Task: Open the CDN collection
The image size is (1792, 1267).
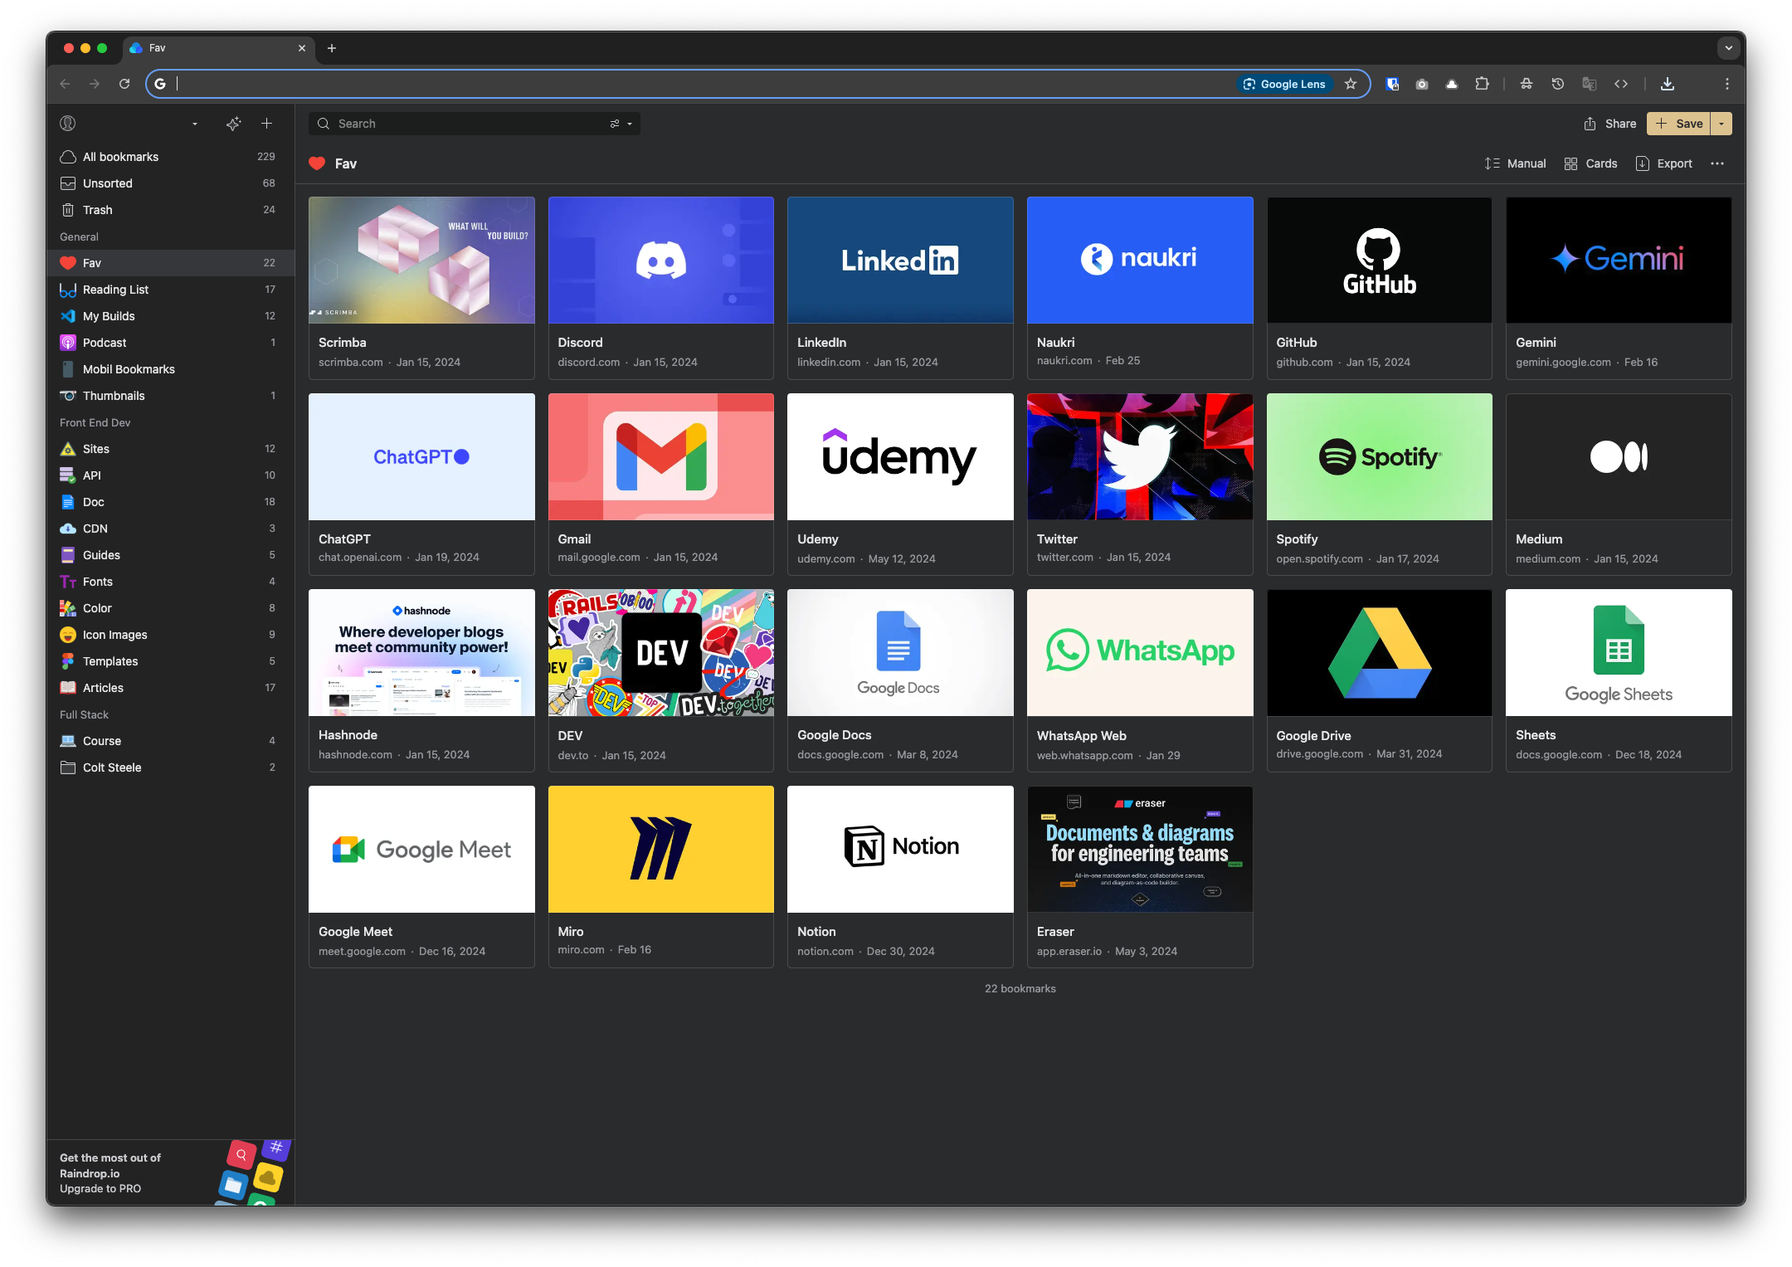Action: 170,529
